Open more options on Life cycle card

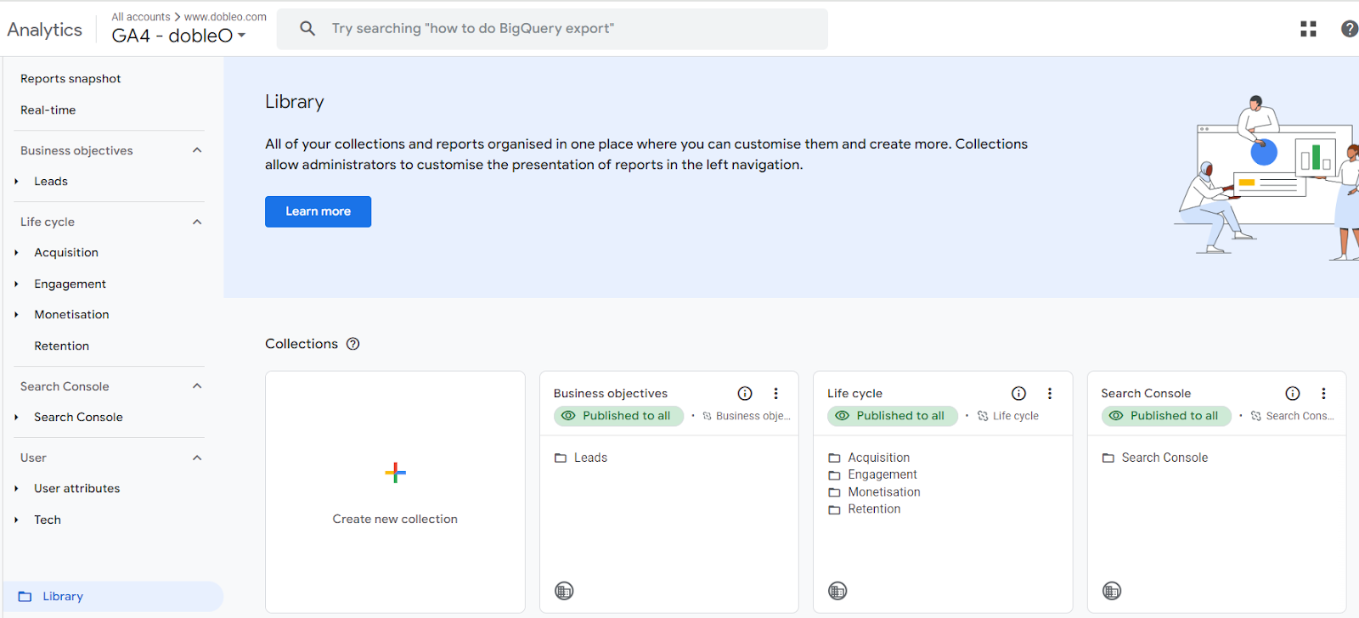[1050, 393]
